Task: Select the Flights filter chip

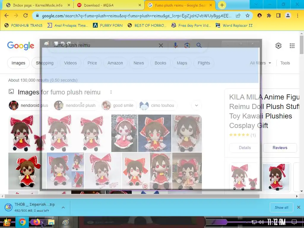Action: pyautogui.click(x=204, y=63)
